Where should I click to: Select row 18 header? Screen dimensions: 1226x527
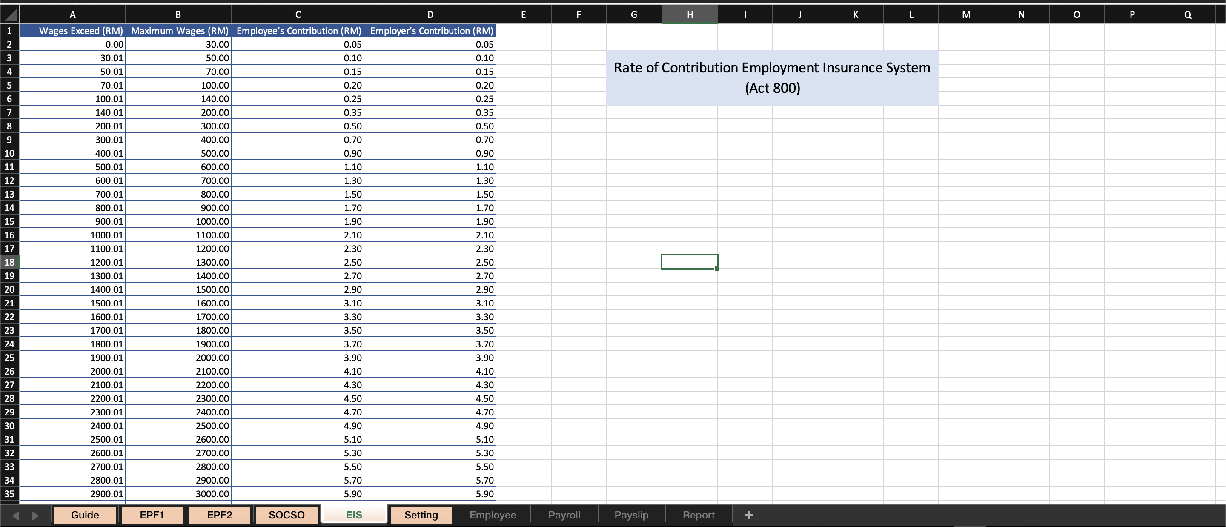point(9,262)
